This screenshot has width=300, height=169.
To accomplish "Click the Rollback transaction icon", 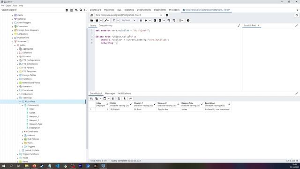I will tap(174, 21).
